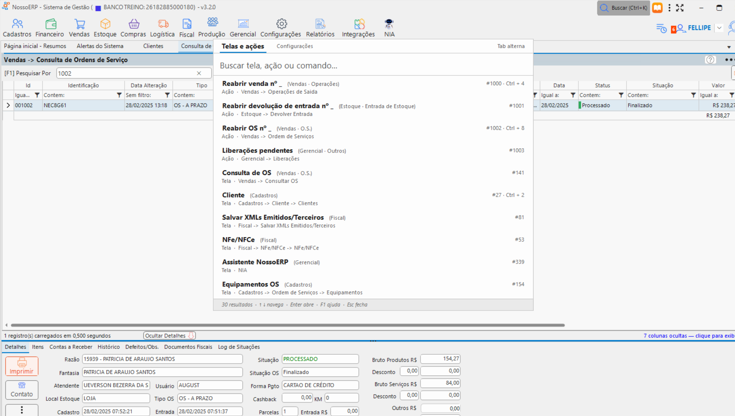The image size is (735, 416).
Task: Open the Fiscal module
Action: [x=187, y=28]
